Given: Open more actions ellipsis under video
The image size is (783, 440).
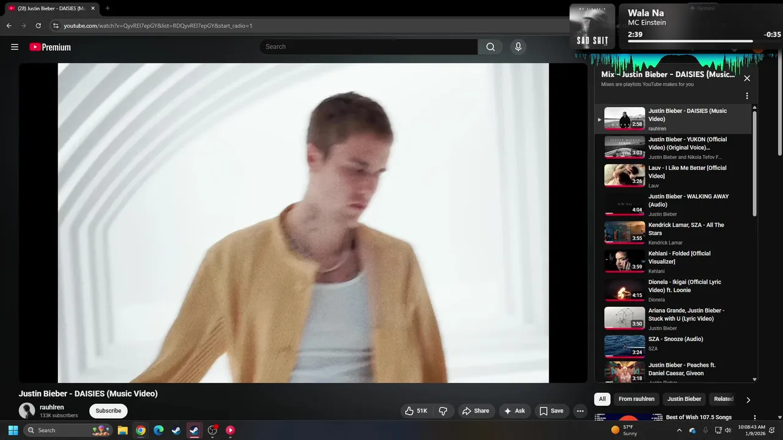Looking at the screenshot, I should click(x=581, y=411).
